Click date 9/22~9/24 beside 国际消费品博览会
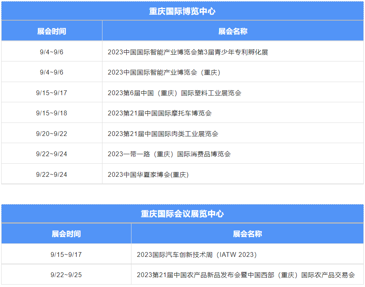The height and width of the screenshot is (287, 365). tap(52, 154)
